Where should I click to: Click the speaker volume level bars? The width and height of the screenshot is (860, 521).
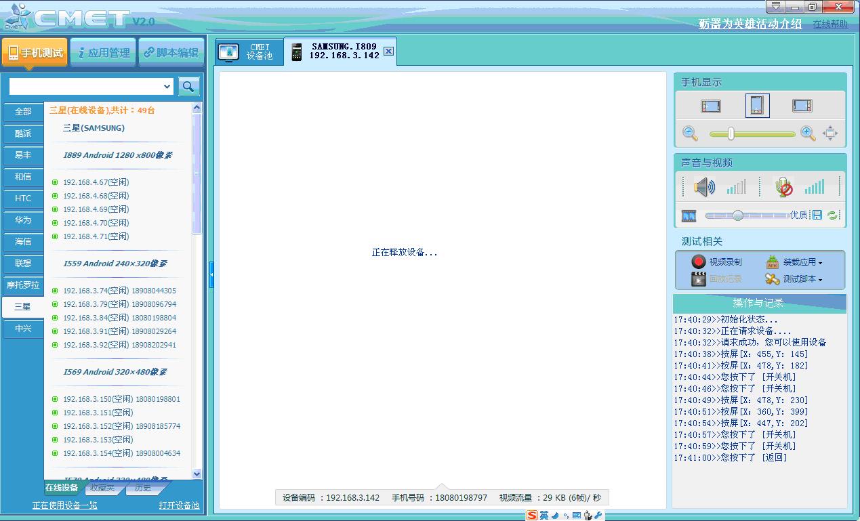click(x=737, y=187)
